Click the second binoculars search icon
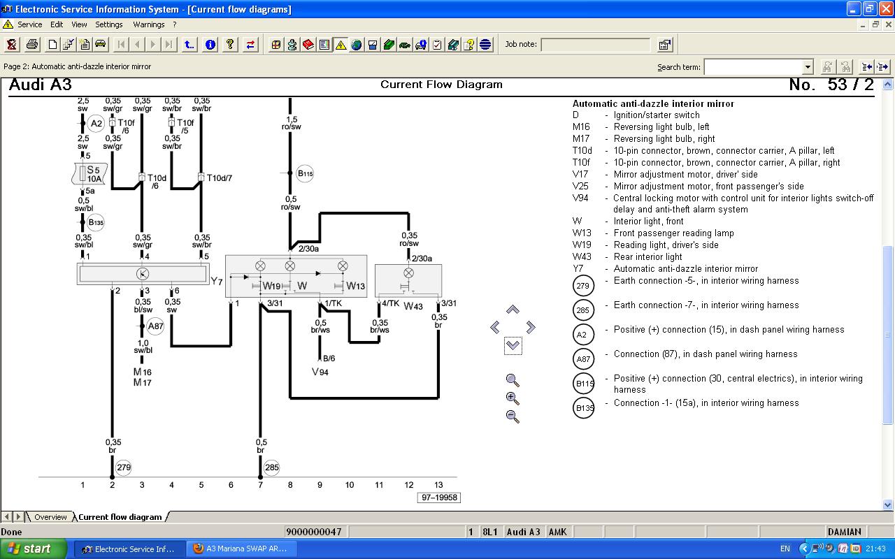Viewport: 895px width, 559px height. coord(845,67)
